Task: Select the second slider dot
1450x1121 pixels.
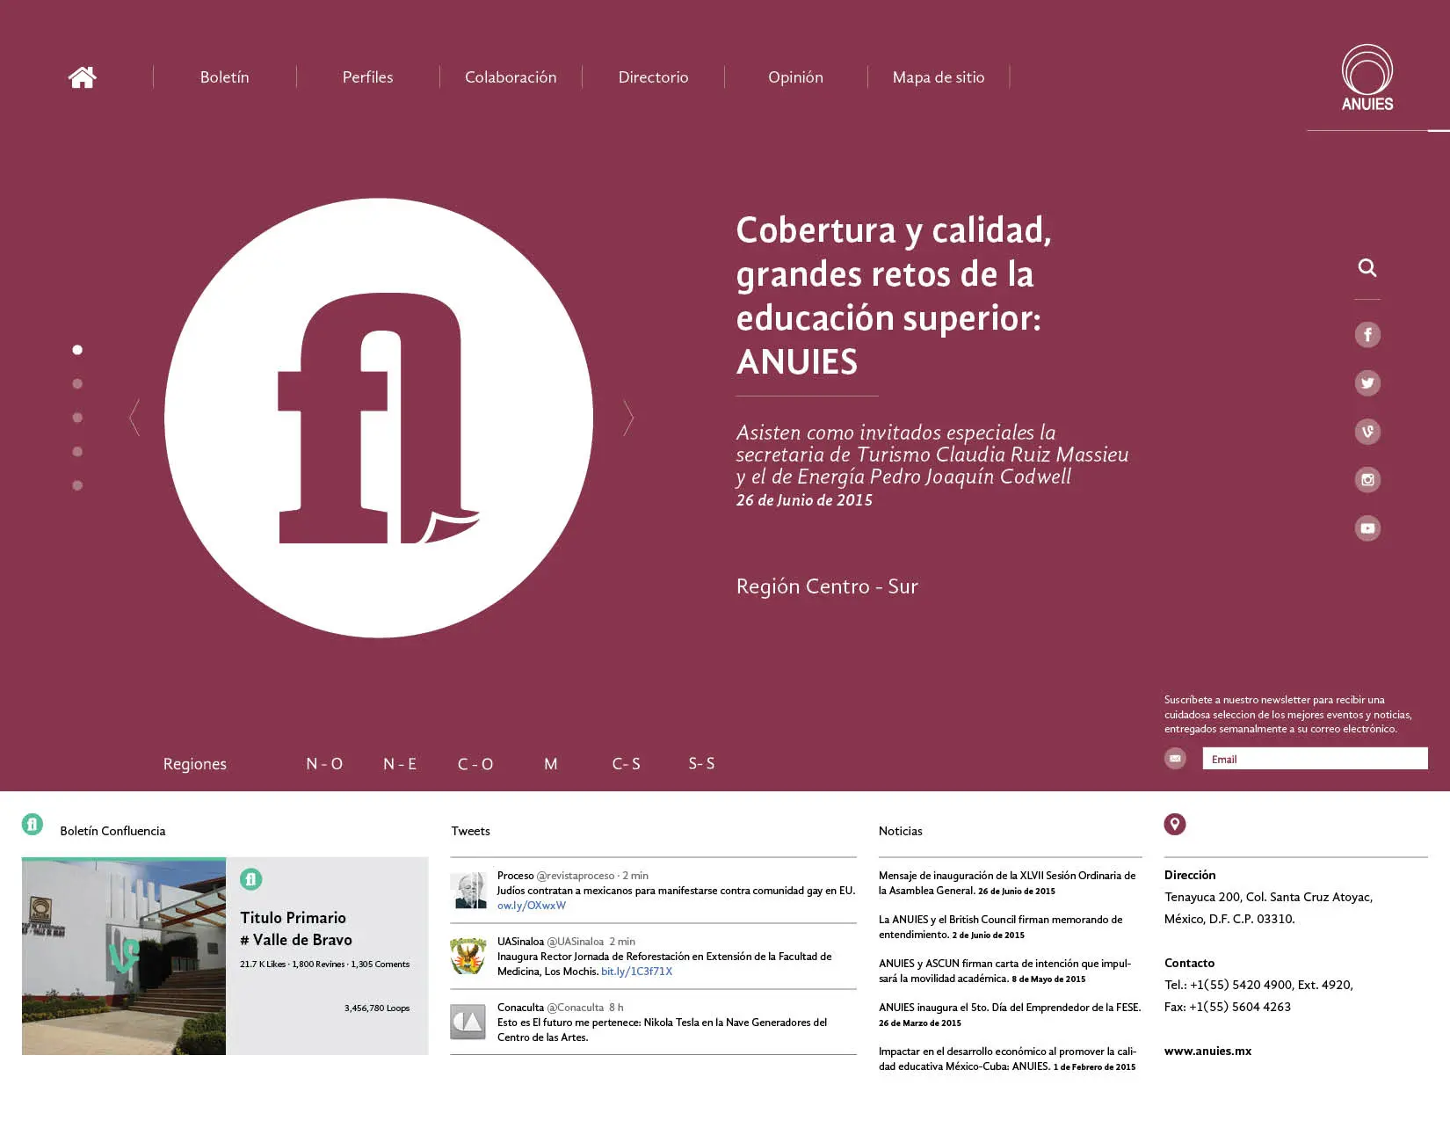Action: pos(77,383)
